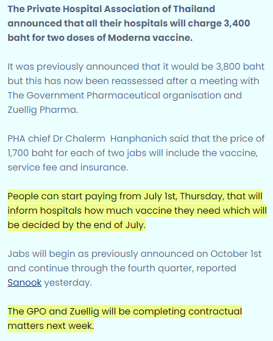Click the text "The Government Pharmaceutical organisation and"
This screenshot has height=341, width=273.
coord(124,96)
